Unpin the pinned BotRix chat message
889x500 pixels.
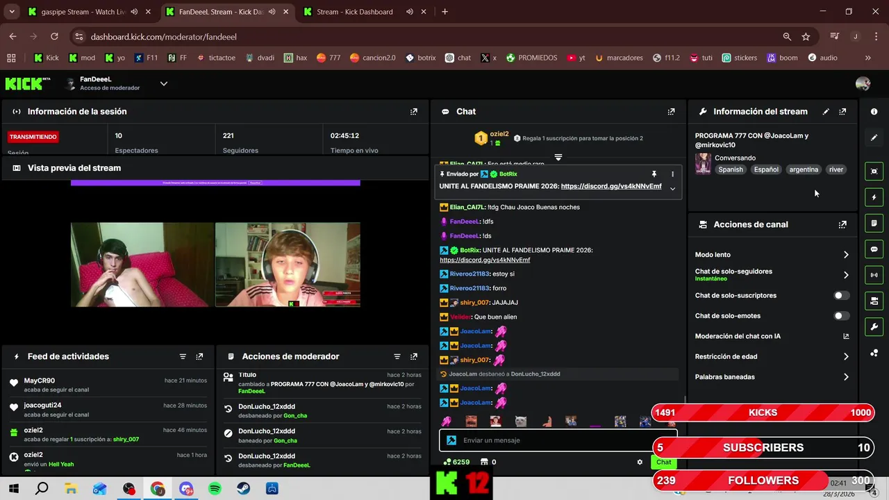tap(654, 174)
